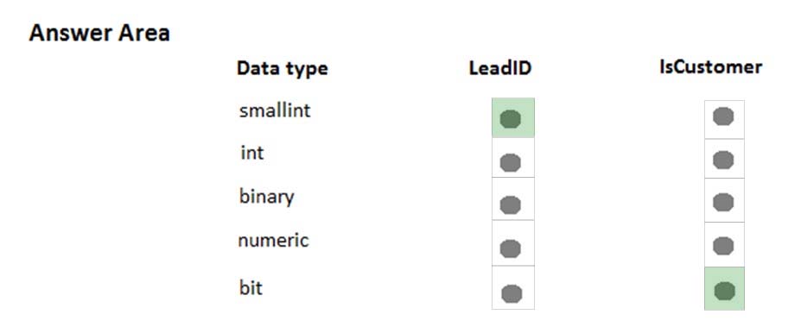Select int radio button for LeadID
The image size is (801, 327).
[x=511, y=163]
